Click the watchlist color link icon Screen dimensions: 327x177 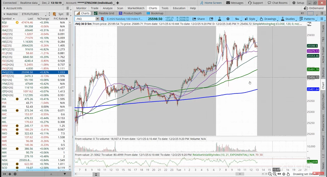point(54,14)
